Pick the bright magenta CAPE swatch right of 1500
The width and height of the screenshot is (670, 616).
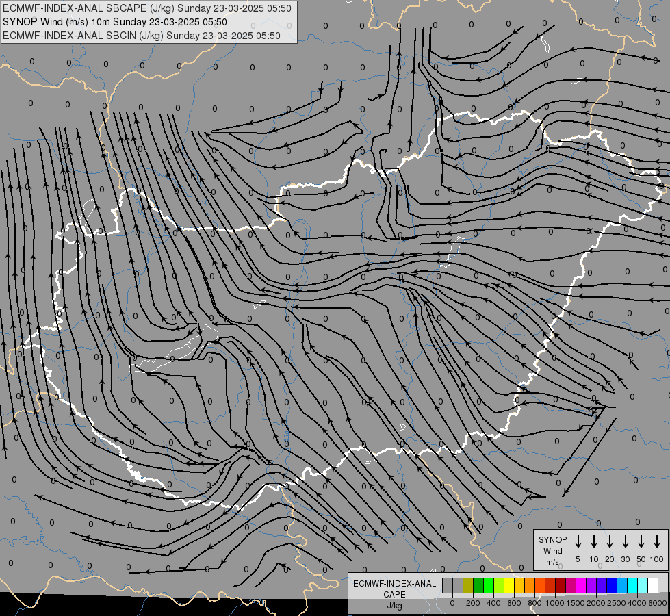point(582,585)
